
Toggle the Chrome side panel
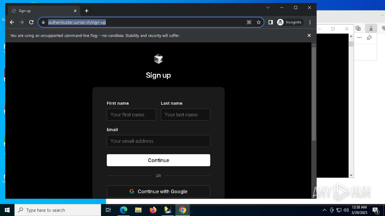271,22
